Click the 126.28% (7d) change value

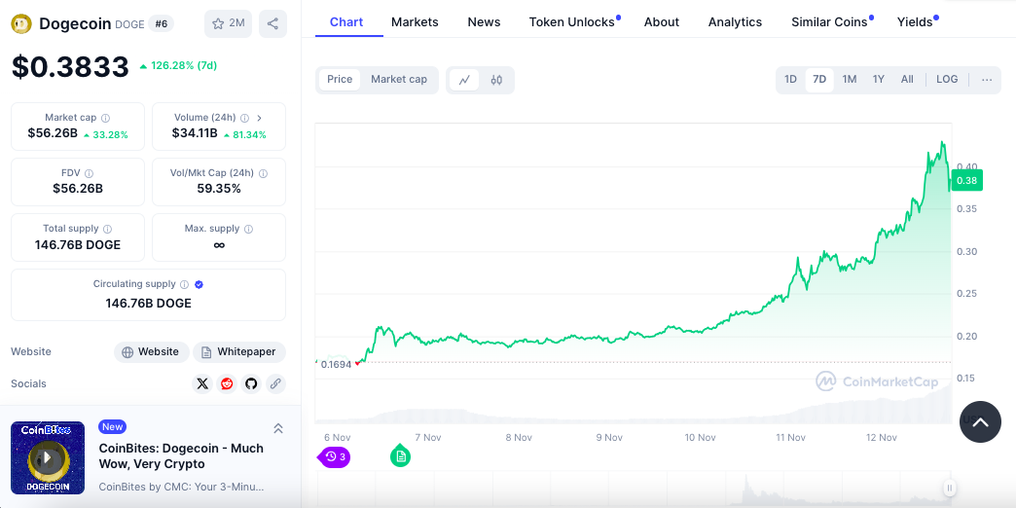click(x=178, y=65)
